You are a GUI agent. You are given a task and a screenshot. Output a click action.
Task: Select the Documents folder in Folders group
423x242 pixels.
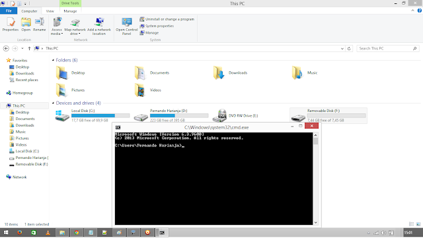point(152,73)
